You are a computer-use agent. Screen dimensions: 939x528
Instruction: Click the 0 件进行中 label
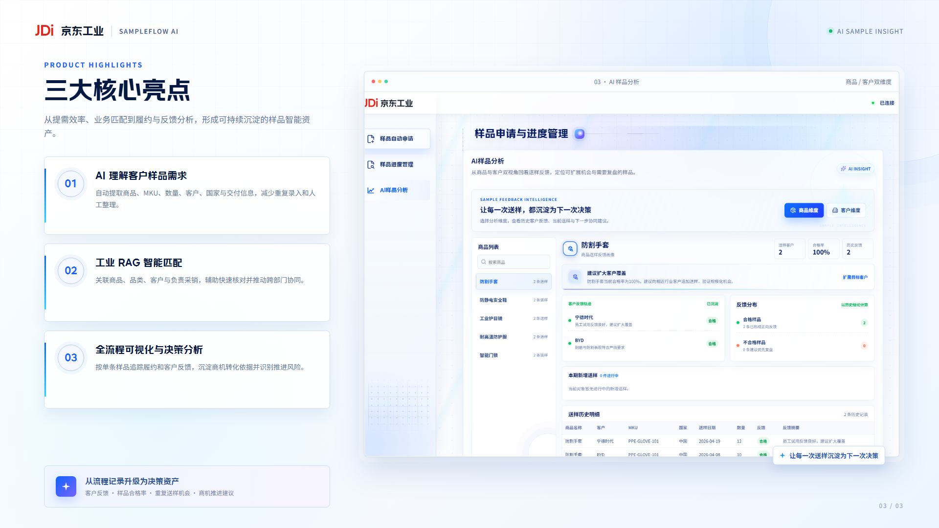609,376
